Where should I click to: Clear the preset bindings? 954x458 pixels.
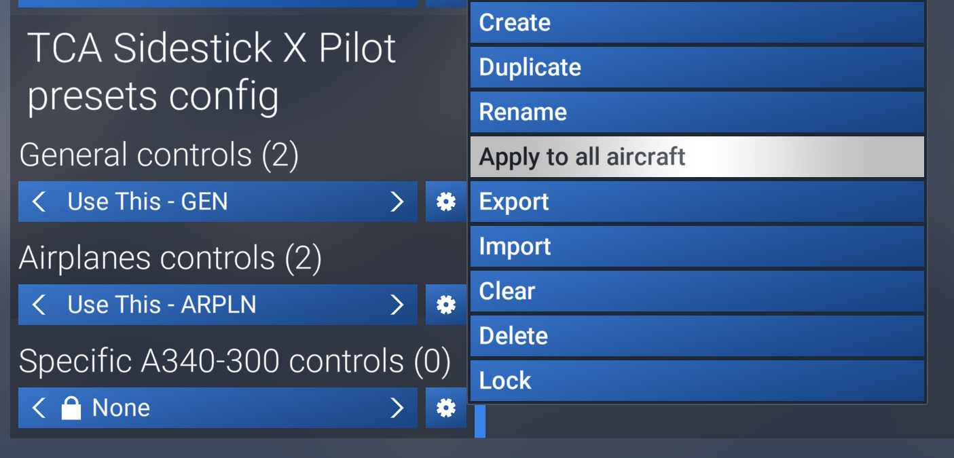(x=697, y=291)
